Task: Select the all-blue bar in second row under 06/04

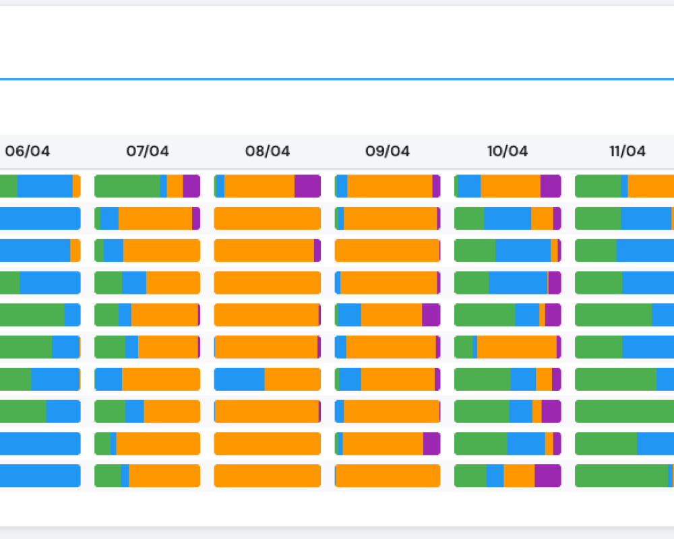Action: 40,218
